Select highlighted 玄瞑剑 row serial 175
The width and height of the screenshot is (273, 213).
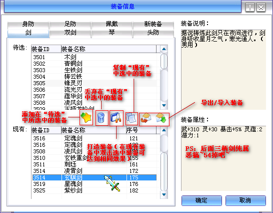94,177
